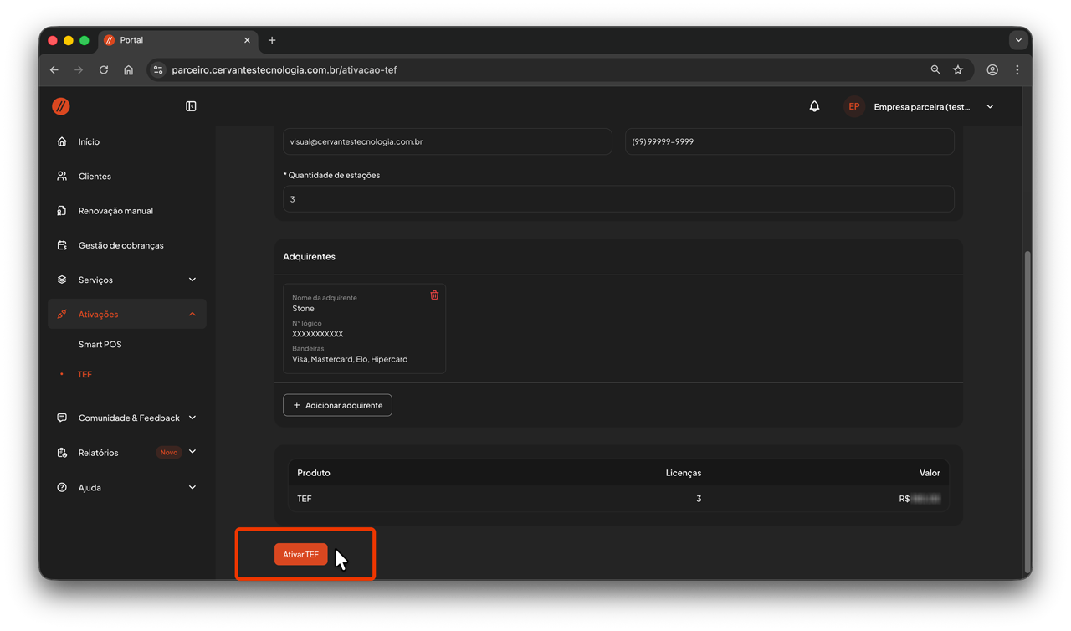The width and height of the screenshot is (1071, 631).
Task: Click the notification bell icon
Action: click(x=814, y=106)
